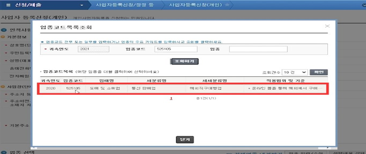Viewport: 366px width, 154px height.
Task: Click the 닫기 button at dialog bottom
Action: 185,139
